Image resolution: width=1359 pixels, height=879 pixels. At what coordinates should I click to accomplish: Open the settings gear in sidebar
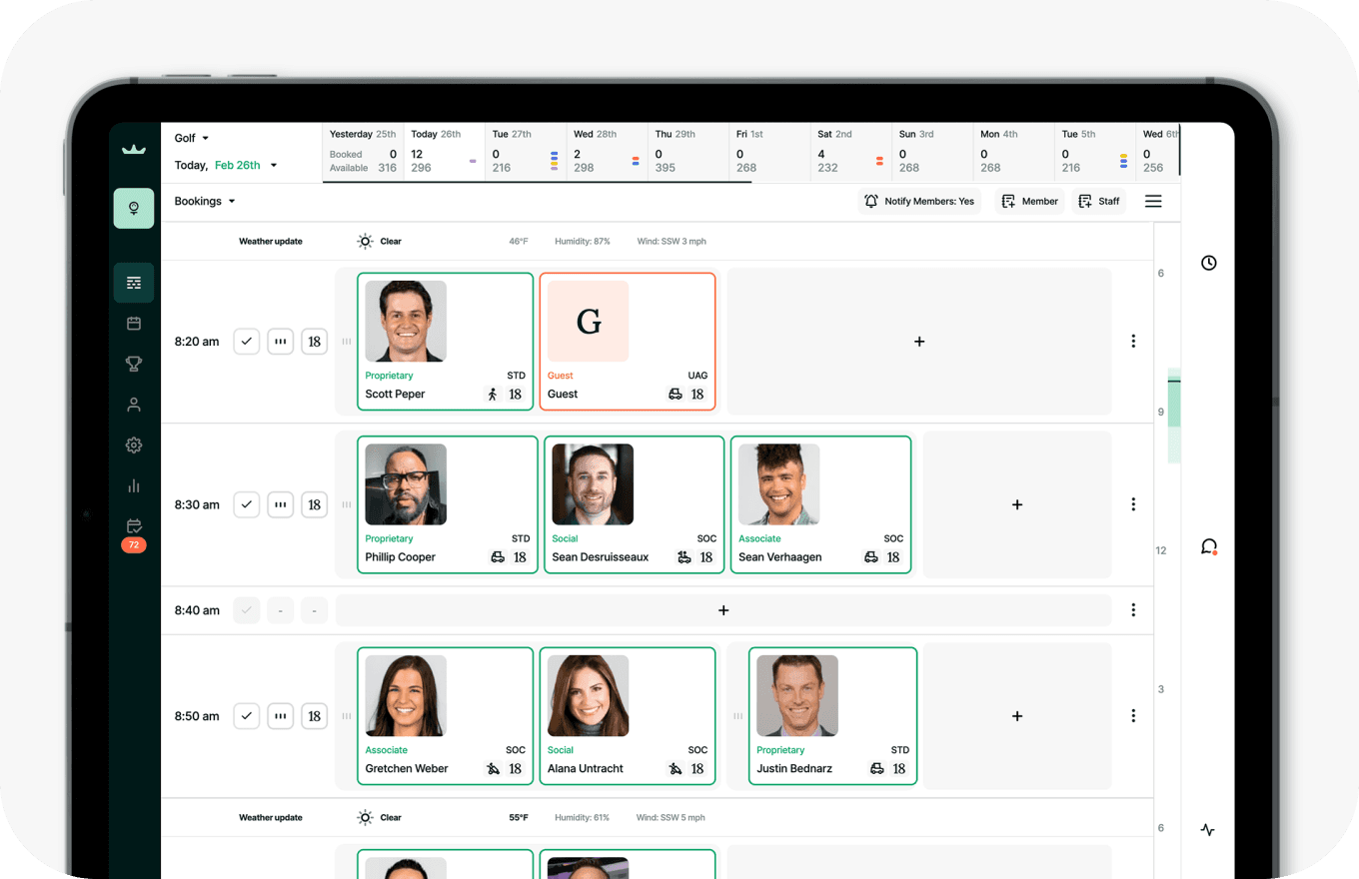point(134,444)
